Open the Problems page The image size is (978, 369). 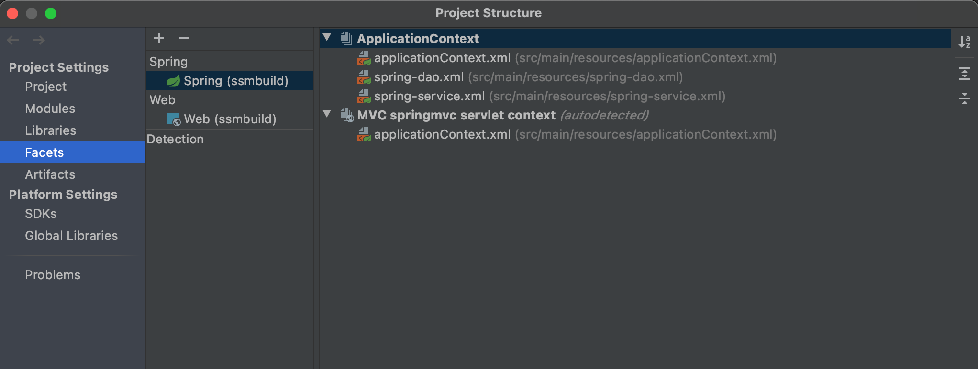pyautogui.click(x=53, y=275)
